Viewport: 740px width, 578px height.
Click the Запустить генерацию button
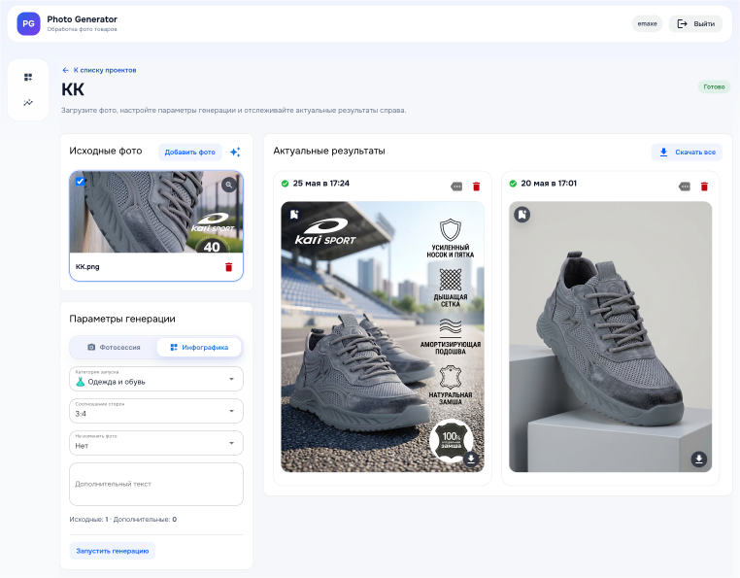113,551
